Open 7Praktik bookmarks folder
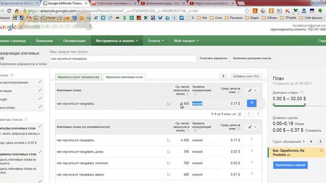326x183 pixels. tap(288, 18)
